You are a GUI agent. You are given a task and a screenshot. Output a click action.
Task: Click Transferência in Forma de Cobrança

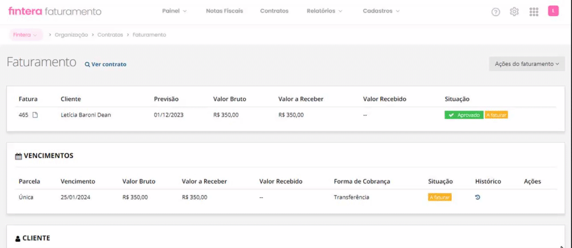click(x=351, y=197)
